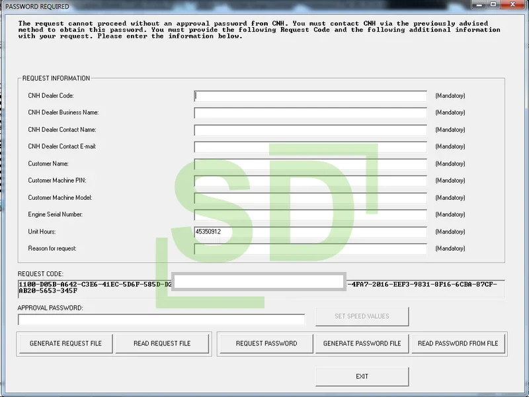Select the Customer Machine Model field
529x397 pixels.
(x=311, y=198)
